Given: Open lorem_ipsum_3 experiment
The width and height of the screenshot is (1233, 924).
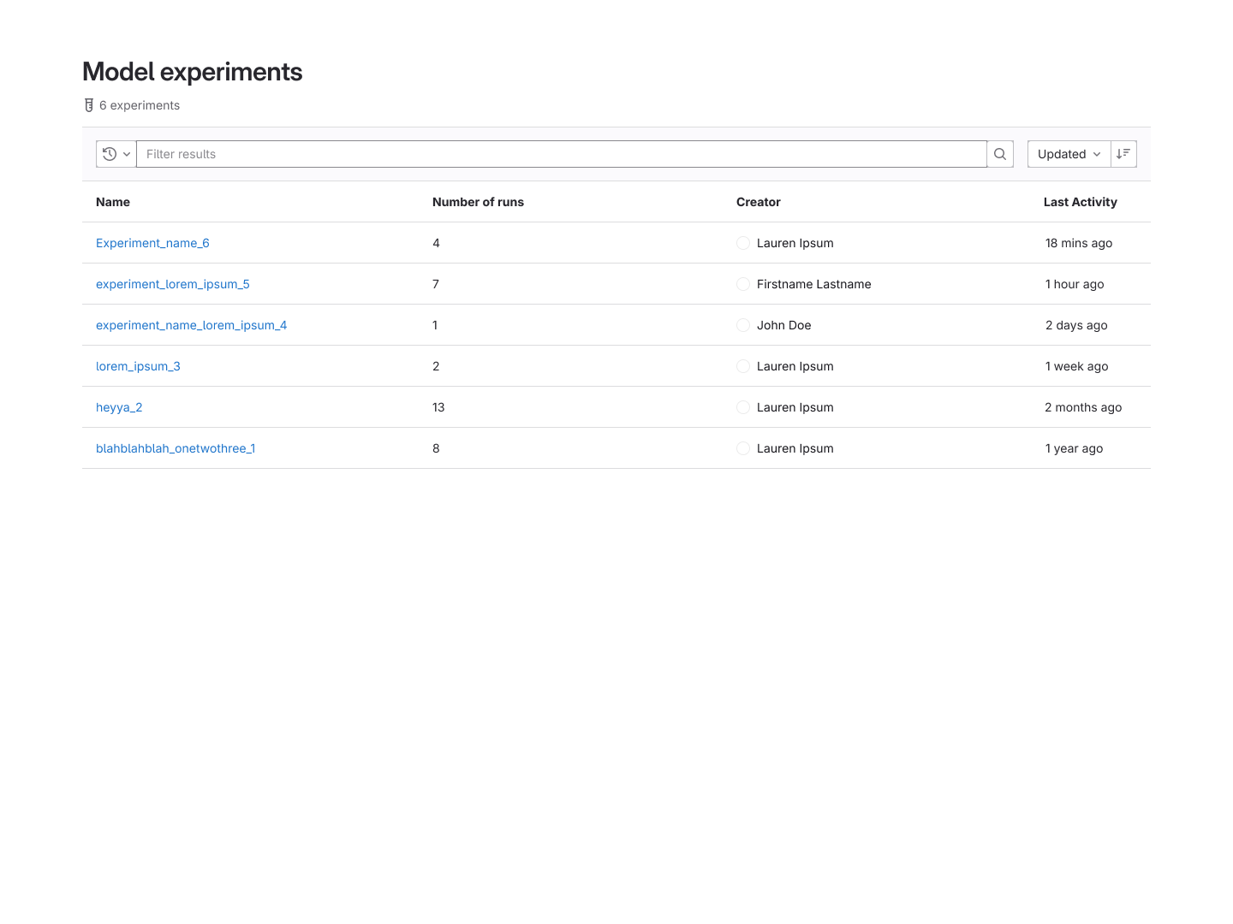Looking at the screenshot, I should [x=138, y=366].
